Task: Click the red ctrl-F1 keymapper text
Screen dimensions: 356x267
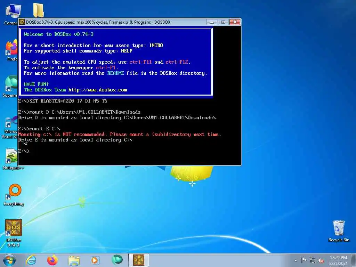Action: click(x=106, y=68)
